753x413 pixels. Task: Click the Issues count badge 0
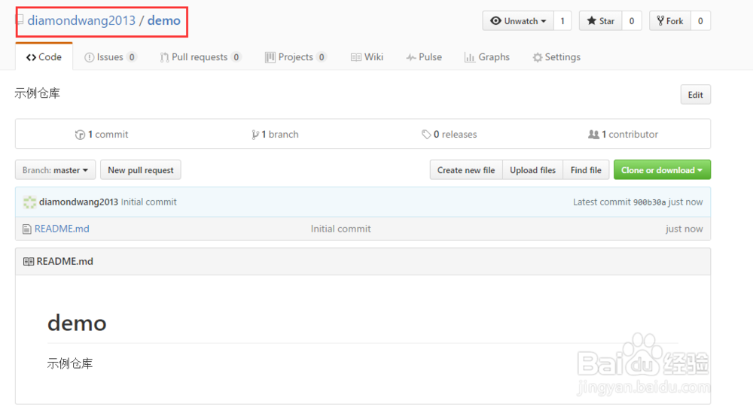coord(132,58)
